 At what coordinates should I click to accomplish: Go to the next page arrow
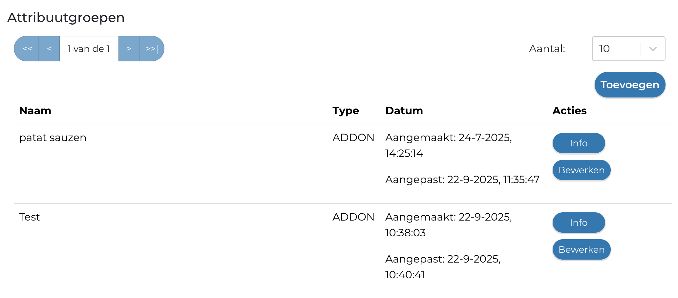[129, 49]
